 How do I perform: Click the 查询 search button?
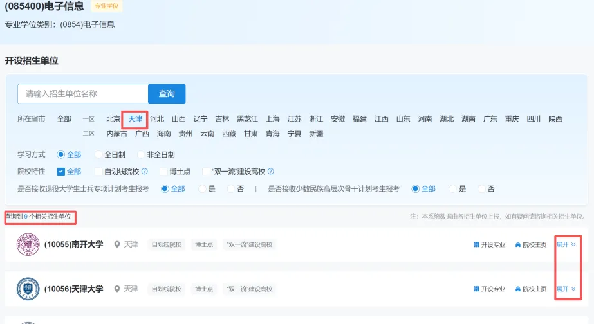coord(167,94)
